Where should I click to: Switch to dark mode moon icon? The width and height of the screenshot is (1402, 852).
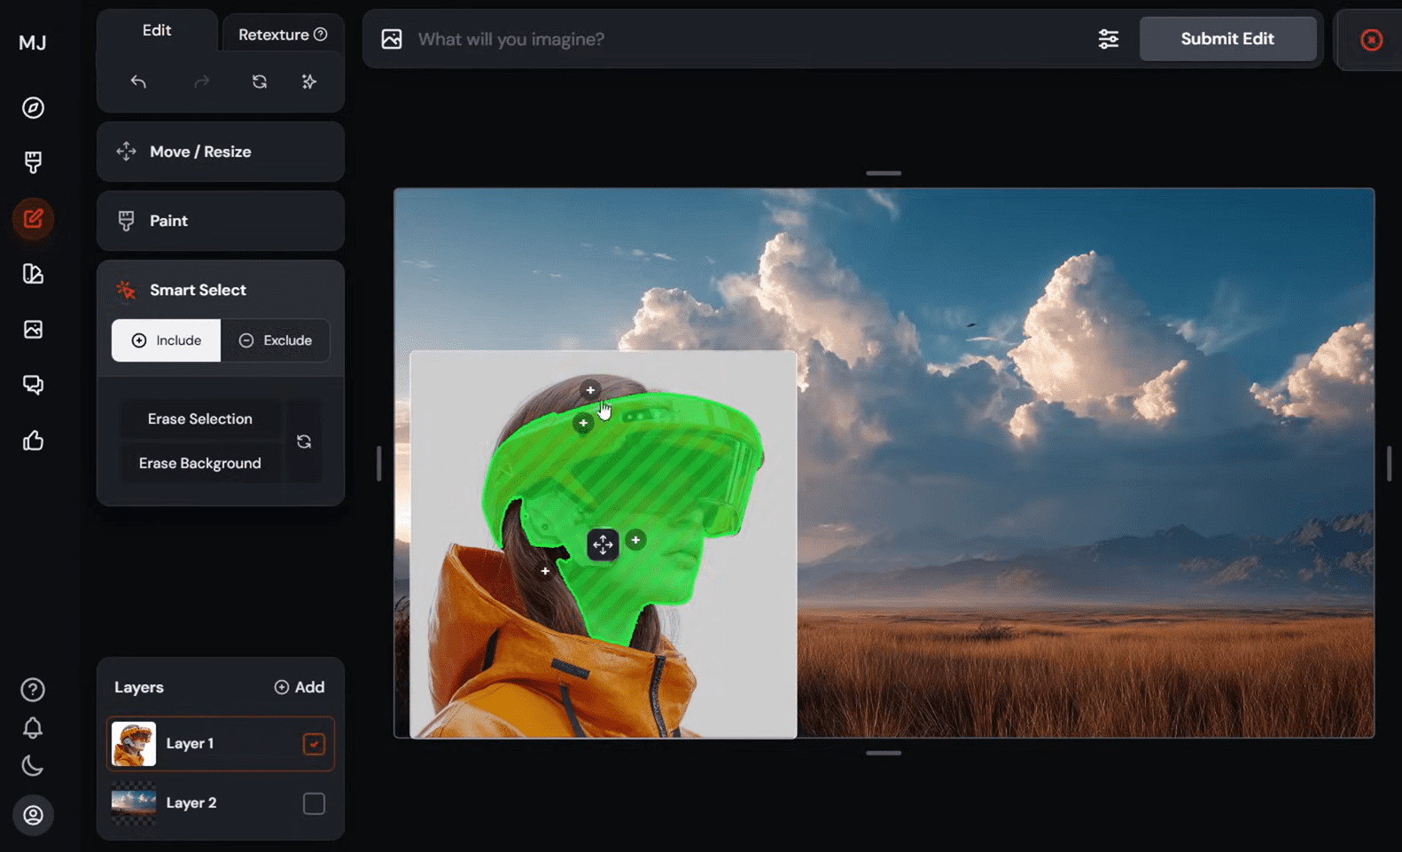point(33,766)
